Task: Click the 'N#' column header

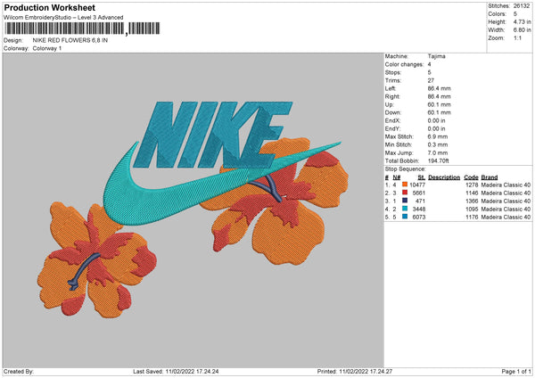Action: pyautogui.click(x=397, y=177)
